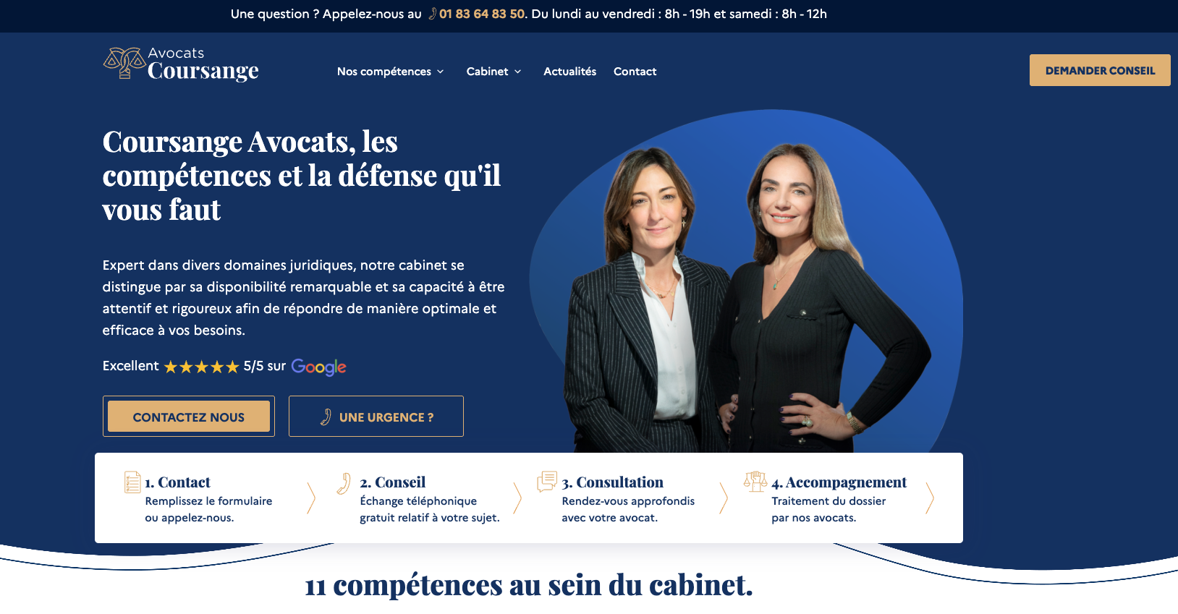Click the phone icon in top banner
Screen dimensions: 1178x614
tap(433, 14)
